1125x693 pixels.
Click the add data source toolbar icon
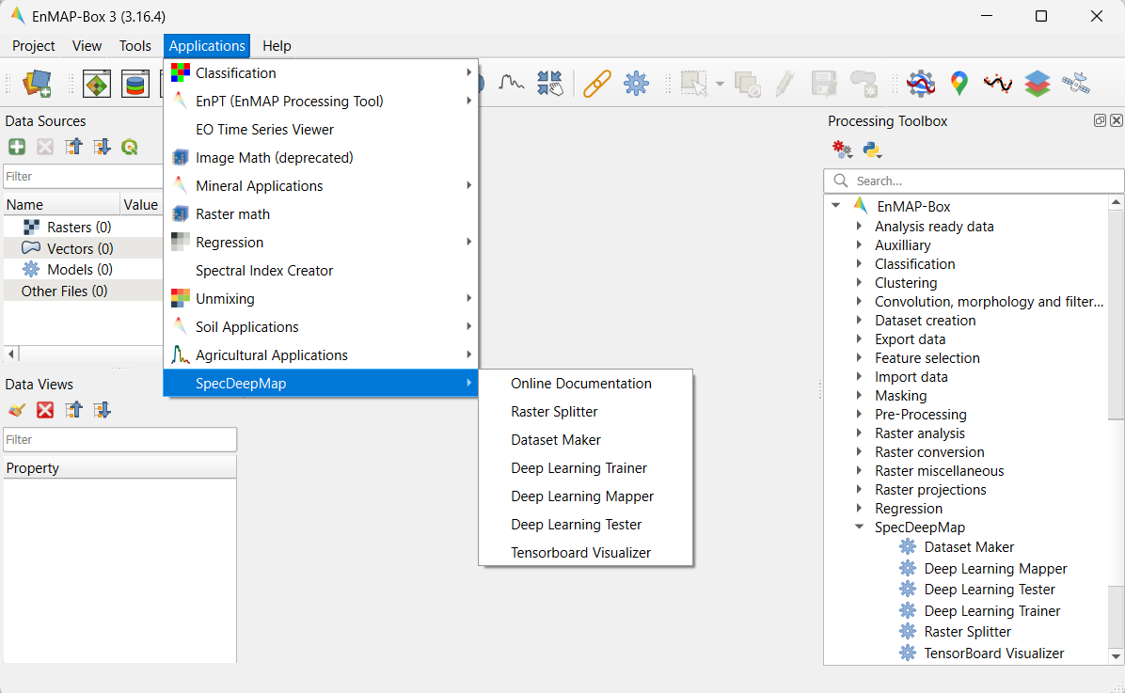[x=38, y=84]
